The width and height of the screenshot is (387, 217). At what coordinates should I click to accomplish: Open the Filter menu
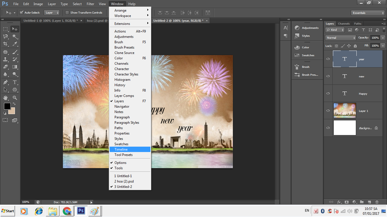click(x=90, y=4)
